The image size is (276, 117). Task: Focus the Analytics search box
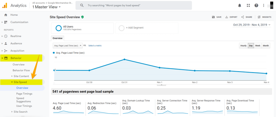(x=134, y=5)
